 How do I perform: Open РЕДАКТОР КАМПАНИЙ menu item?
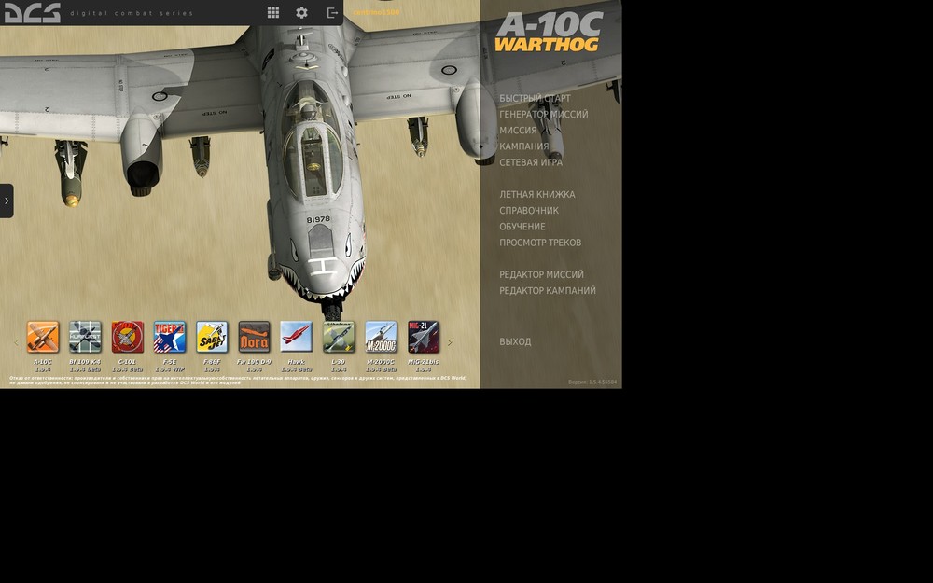[548, 291]
